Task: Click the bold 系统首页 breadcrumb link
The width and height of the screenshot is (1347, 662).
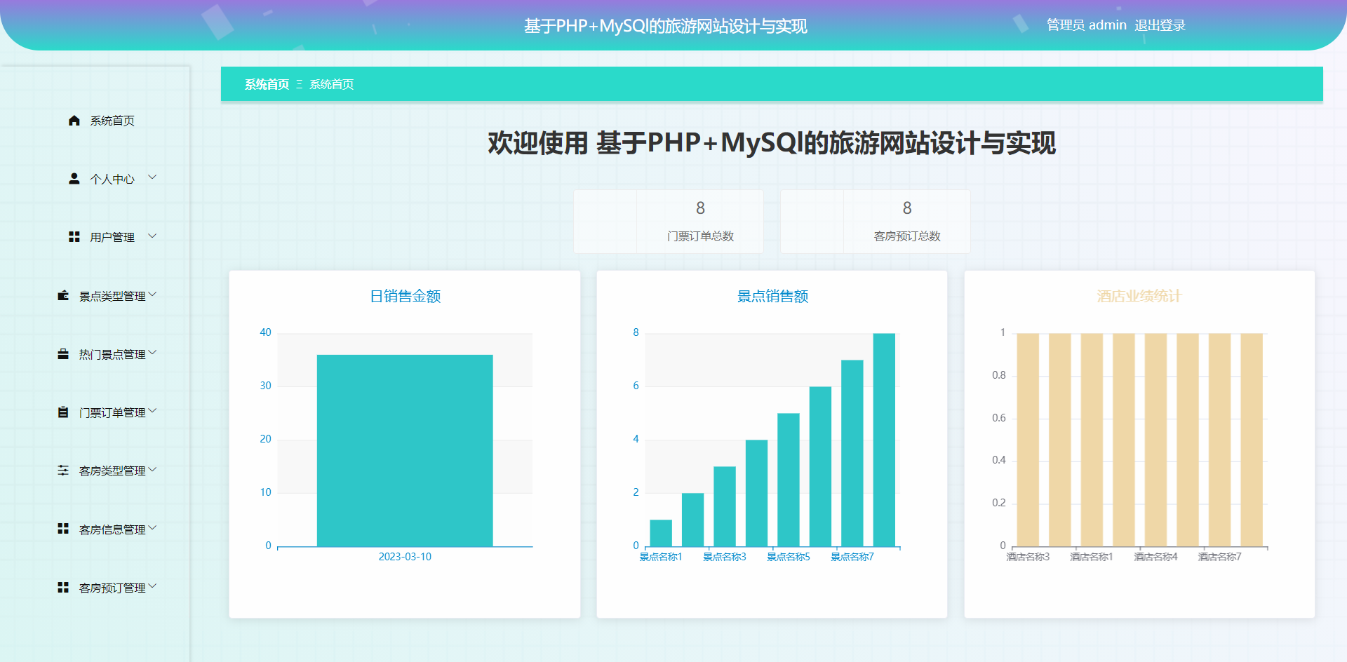Action: (267, 84)
